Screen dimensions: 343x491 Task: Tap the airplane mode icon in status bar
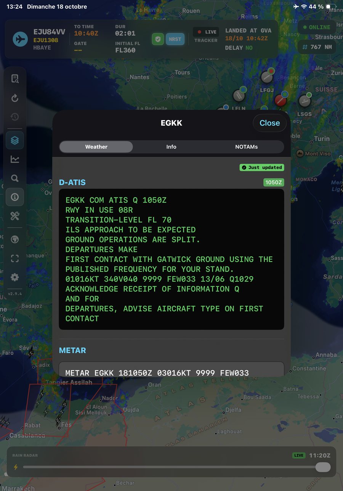[296, 6]
